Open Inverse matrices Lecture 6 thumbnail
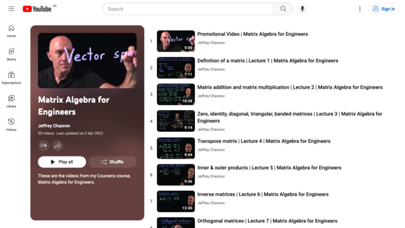The image size is (405, 228). click(x=176, y=201)
